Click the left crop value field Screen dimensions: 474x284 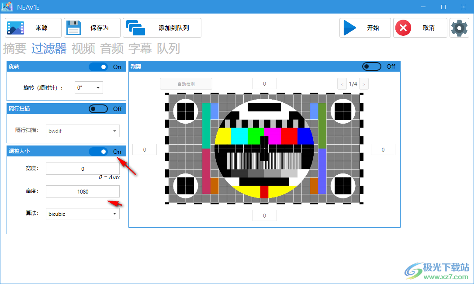pyautogui.click(x=145, y=149)
